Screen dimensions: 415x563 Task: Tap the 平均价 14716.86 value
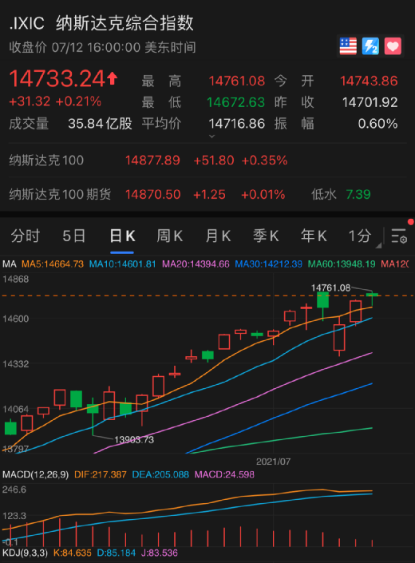tap(237, 124)
